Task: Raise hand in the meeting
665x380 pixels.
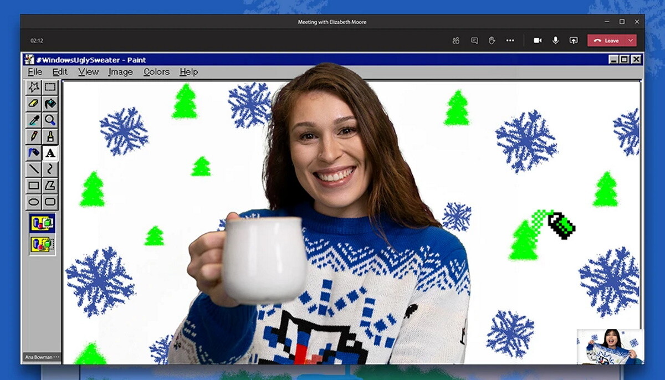Action: (x=492, y=40)
